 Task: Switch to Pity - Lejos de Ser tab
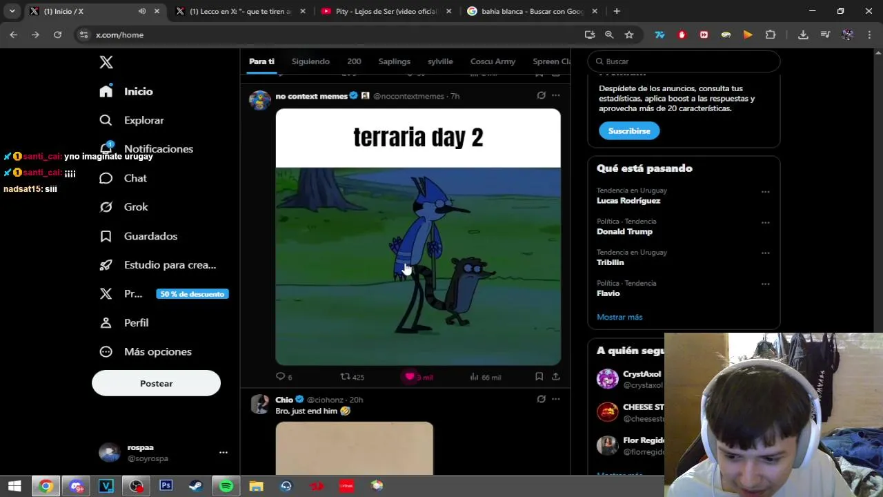point(386,11)
